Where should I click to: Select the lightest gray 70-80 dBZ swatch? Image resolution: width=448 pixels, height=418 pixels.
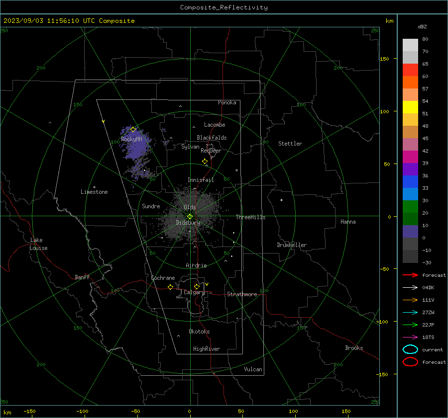410,45
